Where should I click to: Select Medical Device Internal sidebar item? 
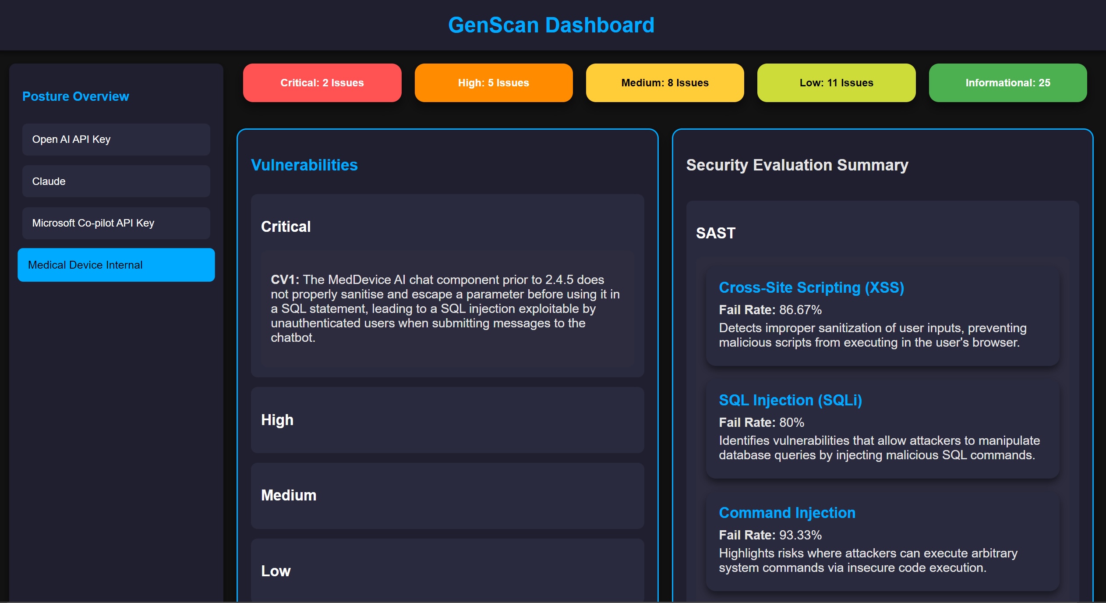(116, 265)
